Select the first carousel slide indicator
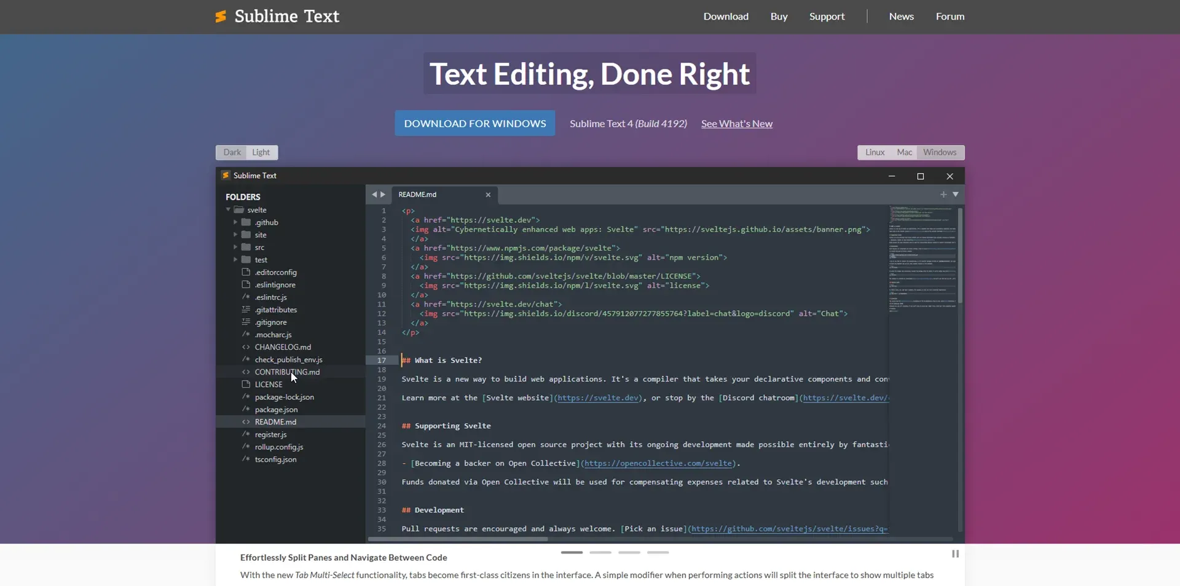The width and height of the screenshot is (1180, 586). (572, 553)
